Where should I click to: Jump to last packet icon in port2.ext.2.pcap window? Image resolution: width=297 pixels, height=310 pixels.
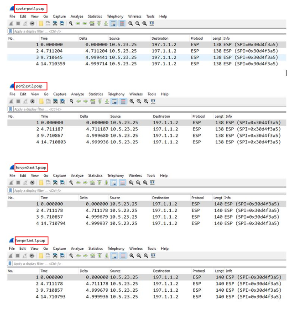[x=107, y=101]
